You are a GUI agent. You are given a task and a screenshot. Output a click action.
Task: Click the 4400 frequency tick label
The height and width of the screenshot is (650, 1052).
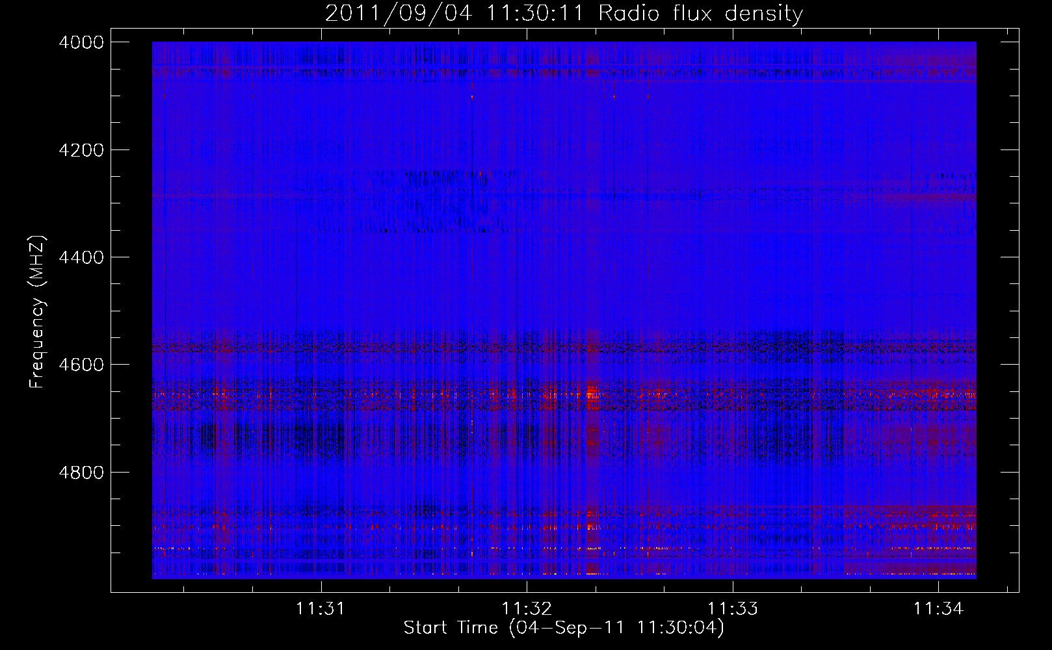point(81,257)
